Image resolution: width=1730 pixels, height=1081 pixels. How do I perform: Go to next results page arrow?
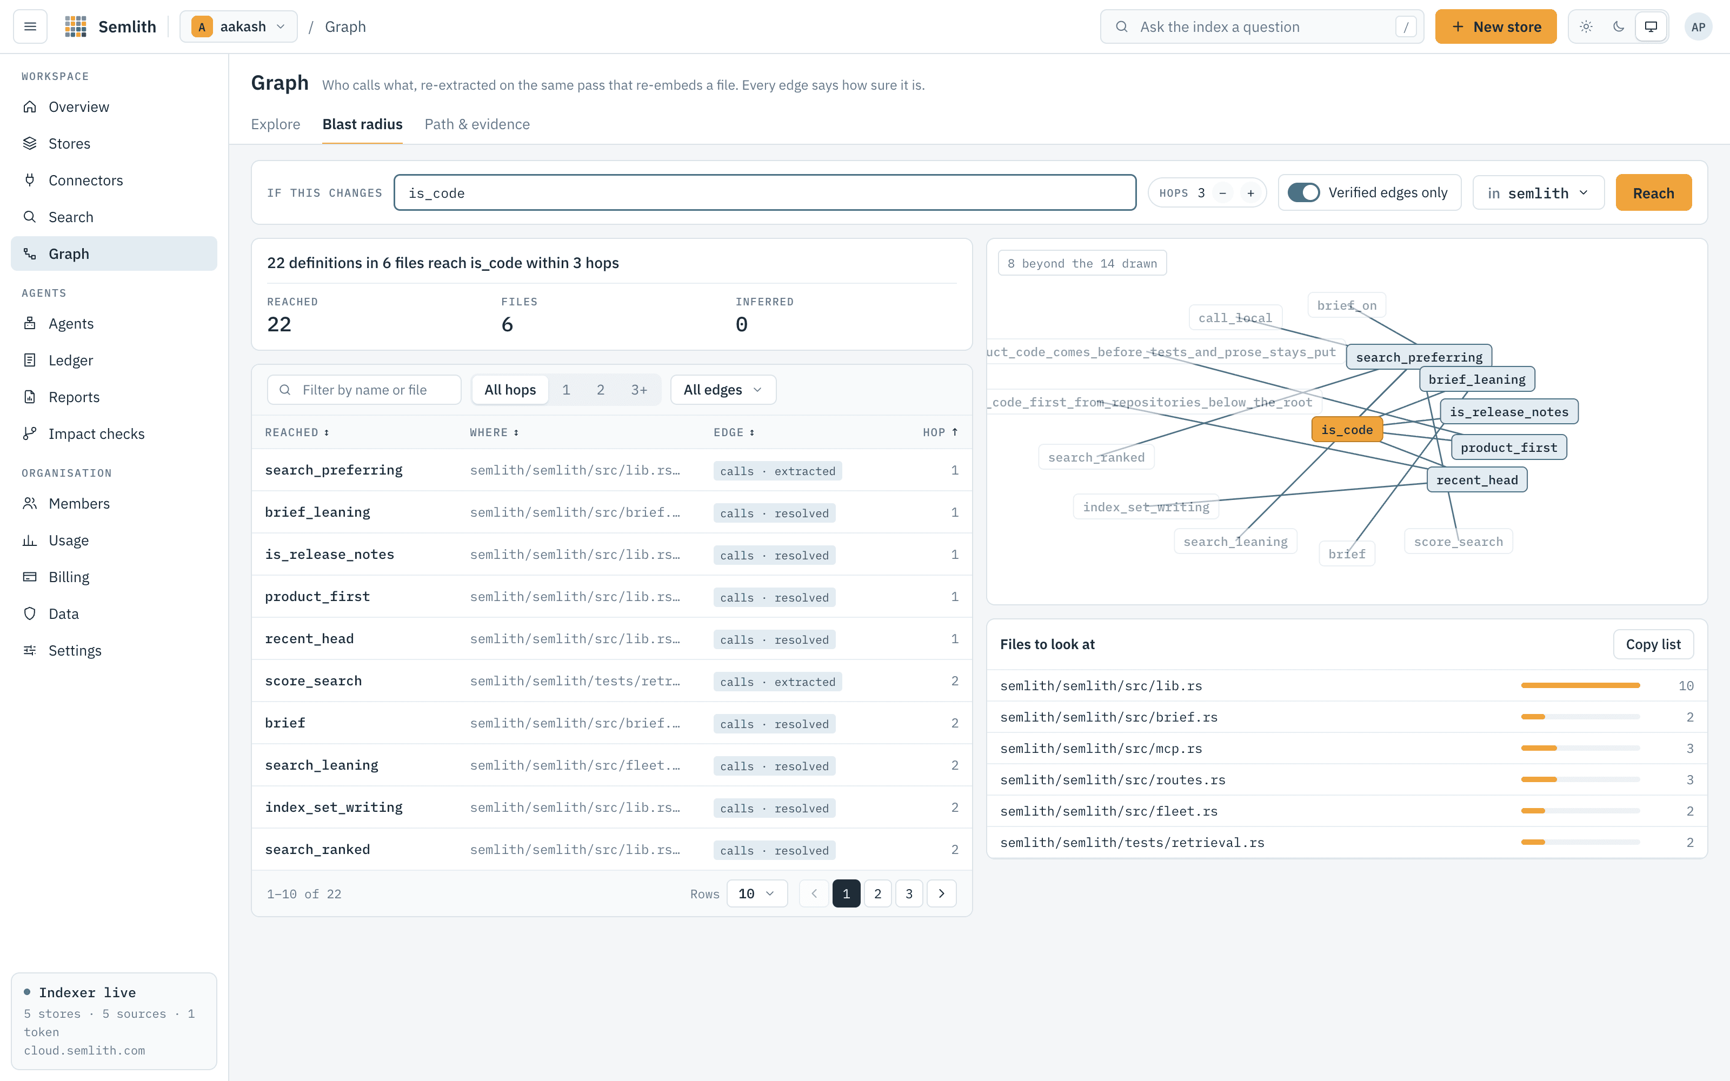point(941,893)
